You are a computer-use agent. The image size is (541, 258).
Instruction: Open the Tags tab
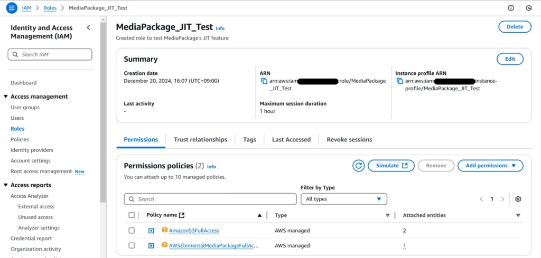click(x=249, y=139)
